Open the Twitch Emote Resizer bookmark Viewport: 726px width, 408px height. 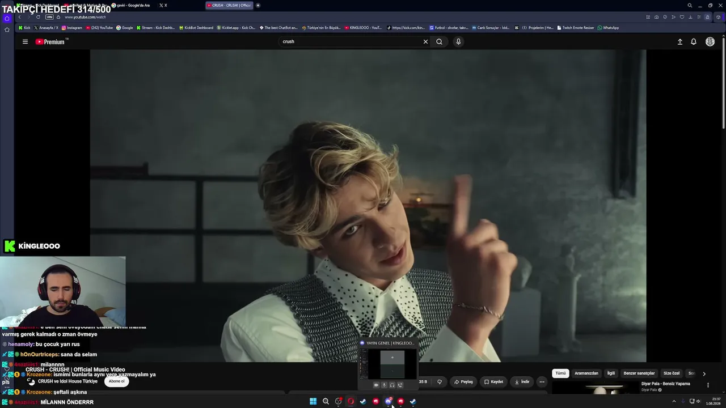click(576, 28)
